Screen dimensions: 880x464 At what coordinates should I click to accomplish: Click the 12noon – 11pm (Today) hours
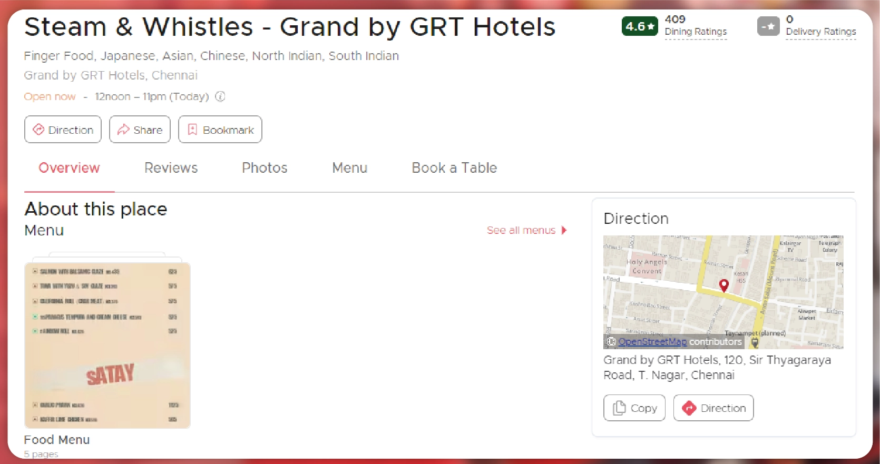(152, 96)
